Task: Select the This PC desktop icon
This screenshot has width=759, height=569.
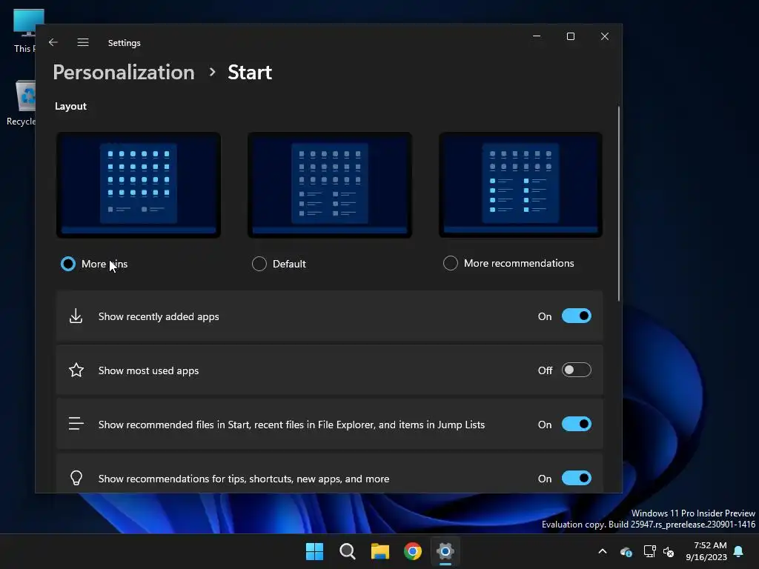Action: 24,31
